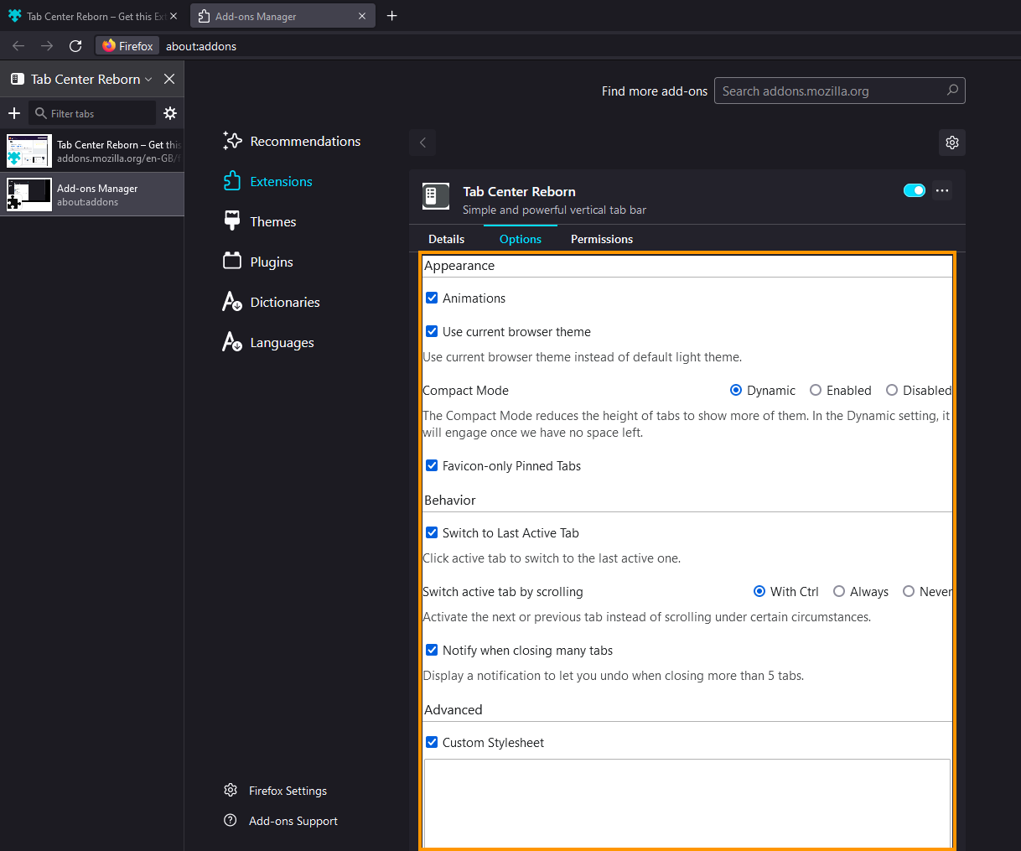This screenshot has height=851, width=1021.
Task: Click the Recommendations sparkle icon
Action: (x=232, y=141)
